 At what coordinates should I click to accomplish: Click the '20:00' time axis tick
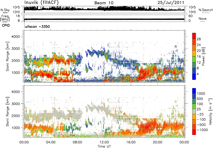pos(158,142)
